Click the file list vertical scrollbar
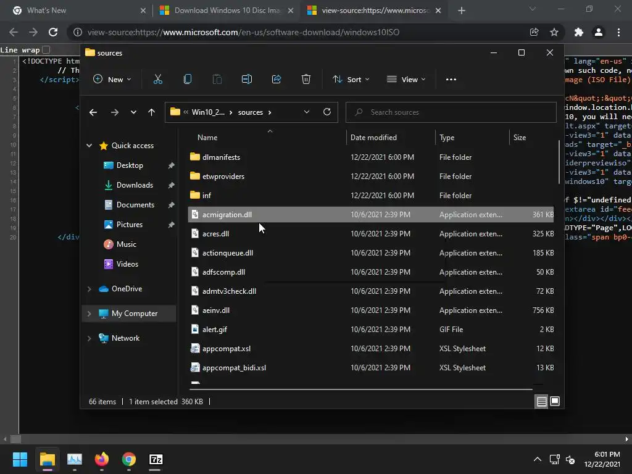 pos(559,162)
